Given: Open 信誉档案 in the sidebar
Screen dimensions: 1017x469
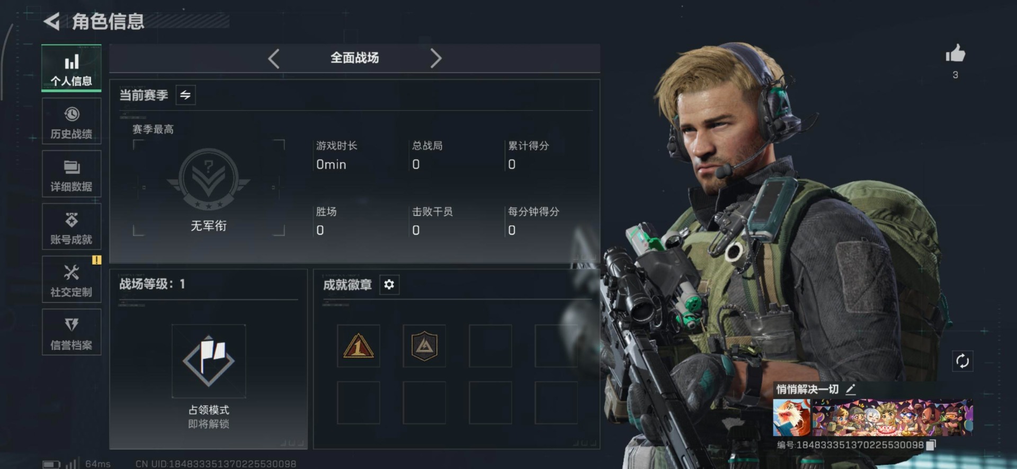Looking at the screenshot, I should click(x=72, y=332).
